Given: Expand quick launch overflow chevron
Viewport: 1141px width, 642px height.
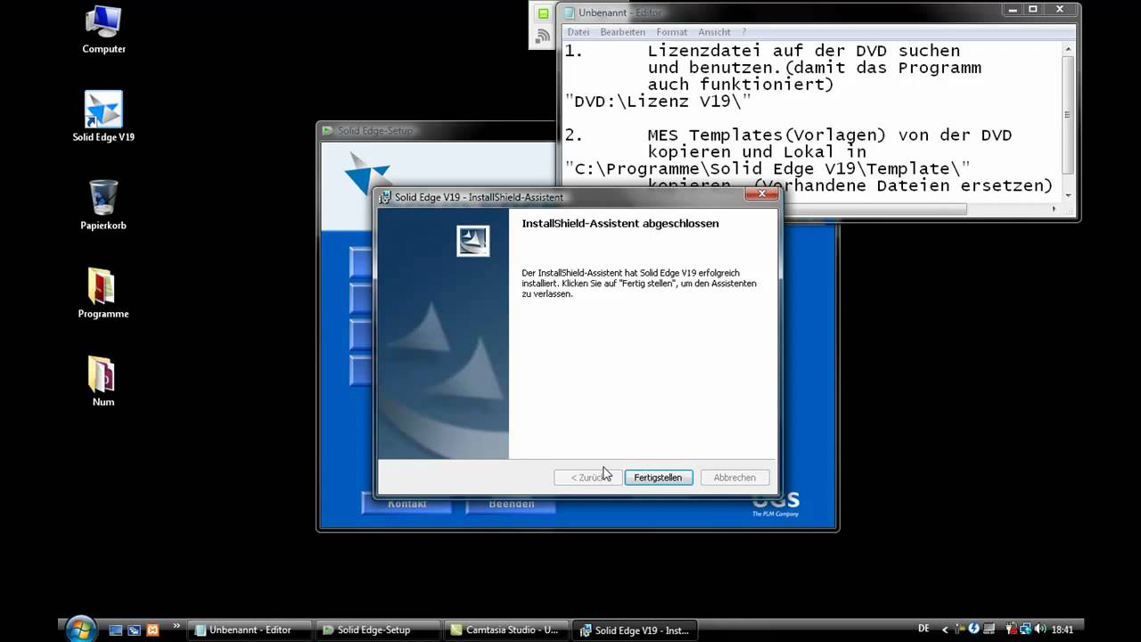Looking at the screenshot, I should pyautogui.click(x=176, y=626).
